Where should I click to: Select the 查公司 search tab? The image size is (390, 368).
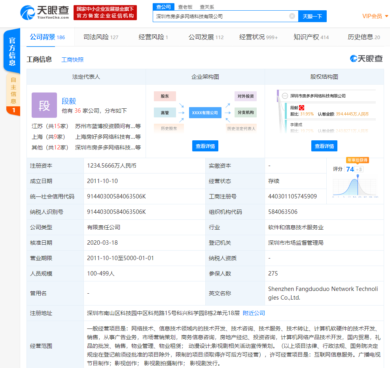click(163, 7)
